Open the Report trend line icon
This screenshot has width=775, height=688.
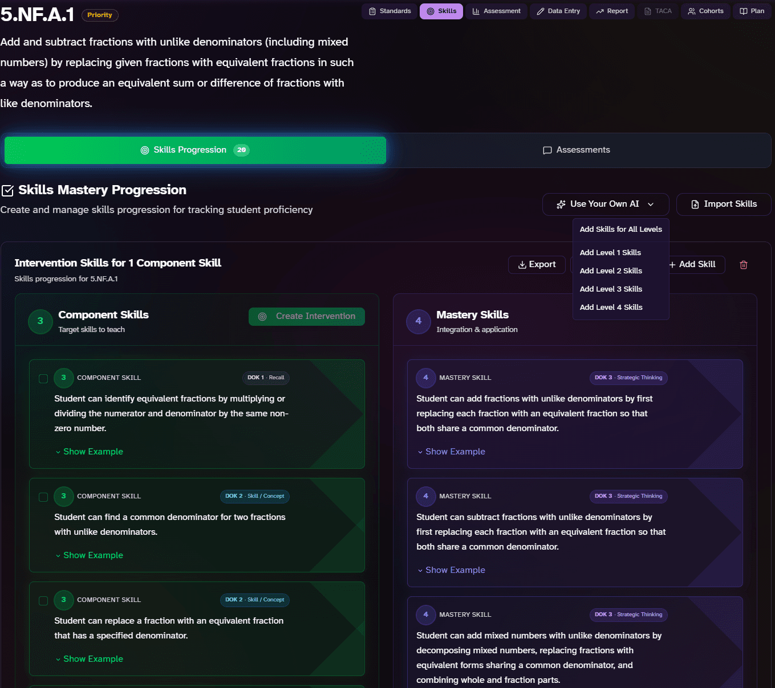600,11
